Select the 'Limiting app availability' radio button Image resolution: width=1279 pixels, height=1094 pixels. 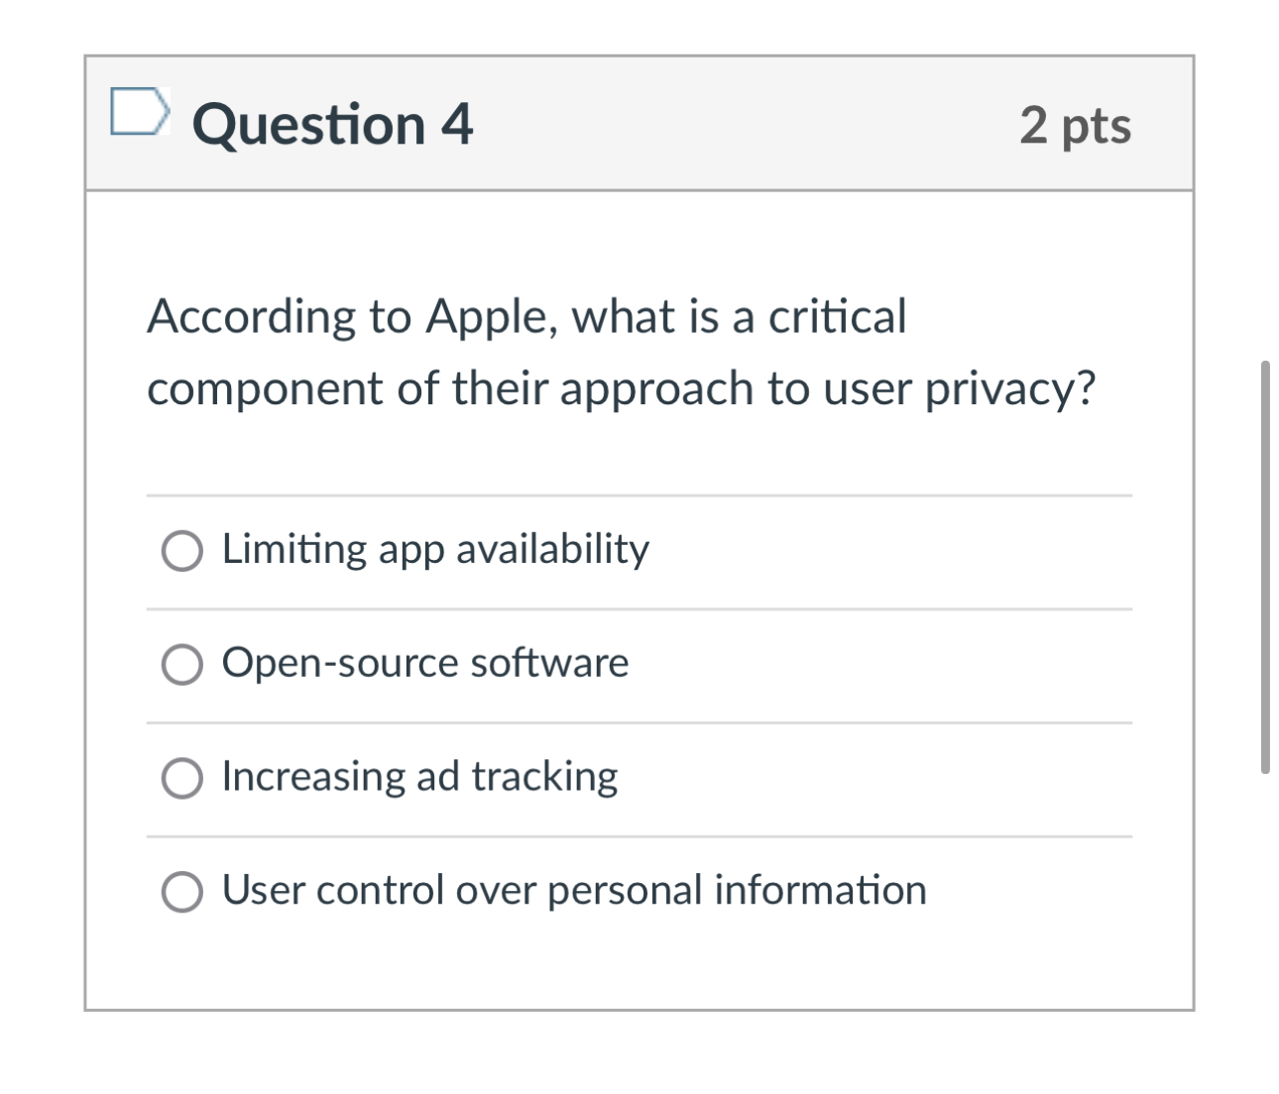point(181,550)
